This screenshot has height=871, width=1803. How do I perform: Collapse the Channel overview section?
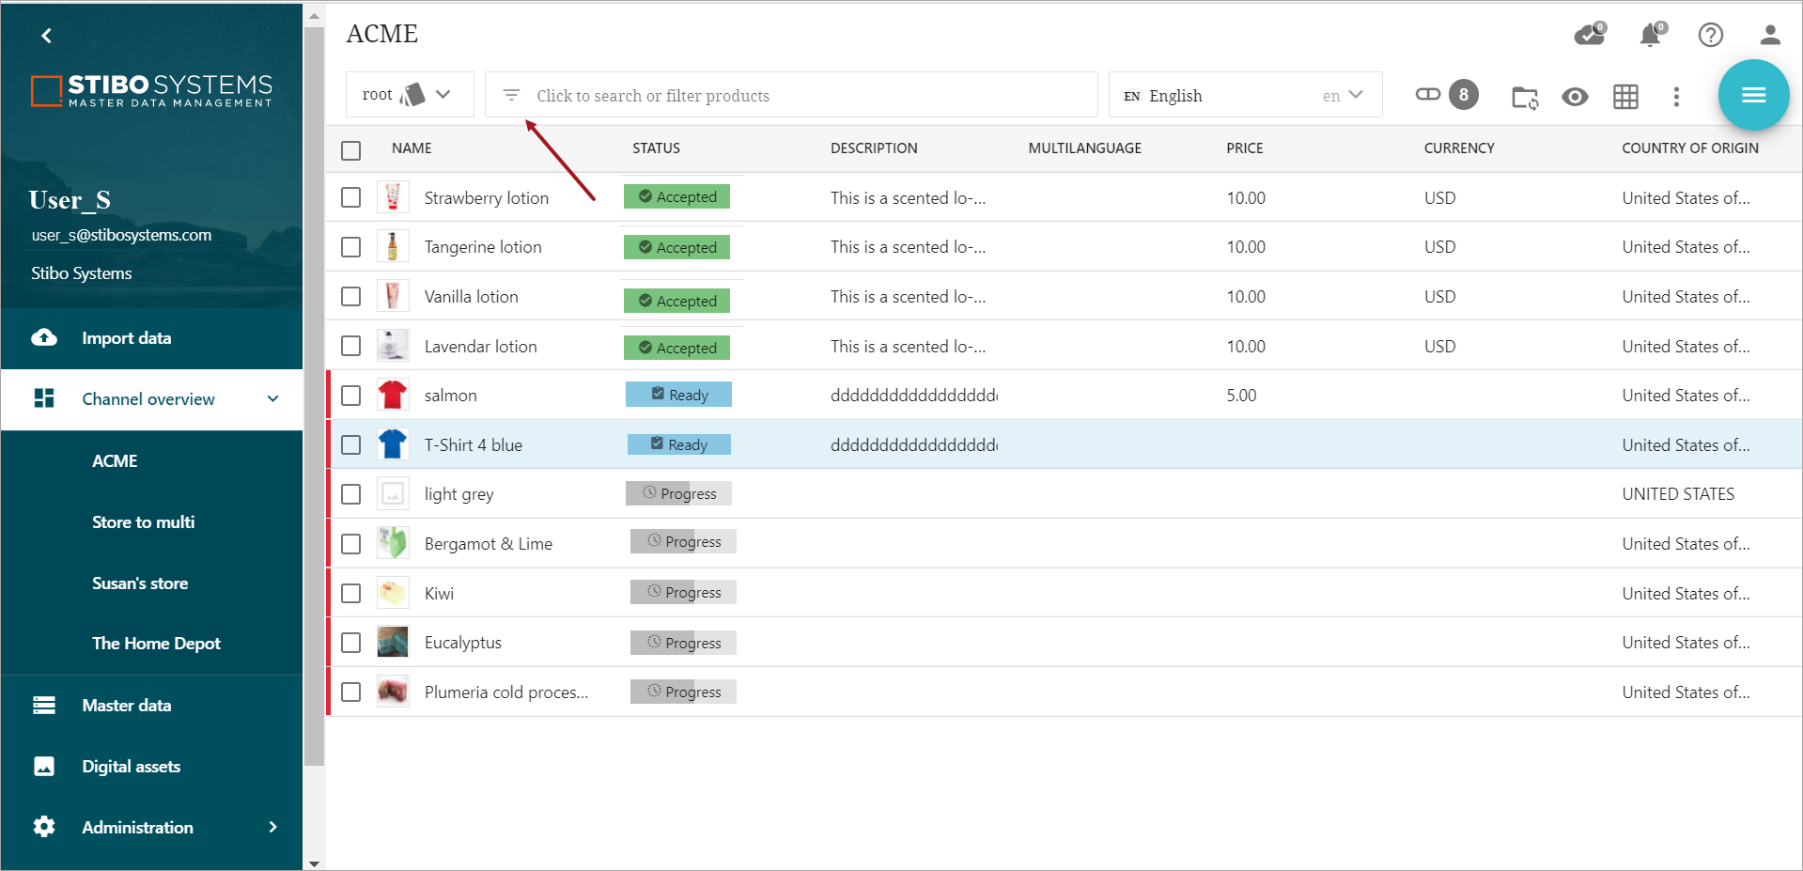point(272,399)
